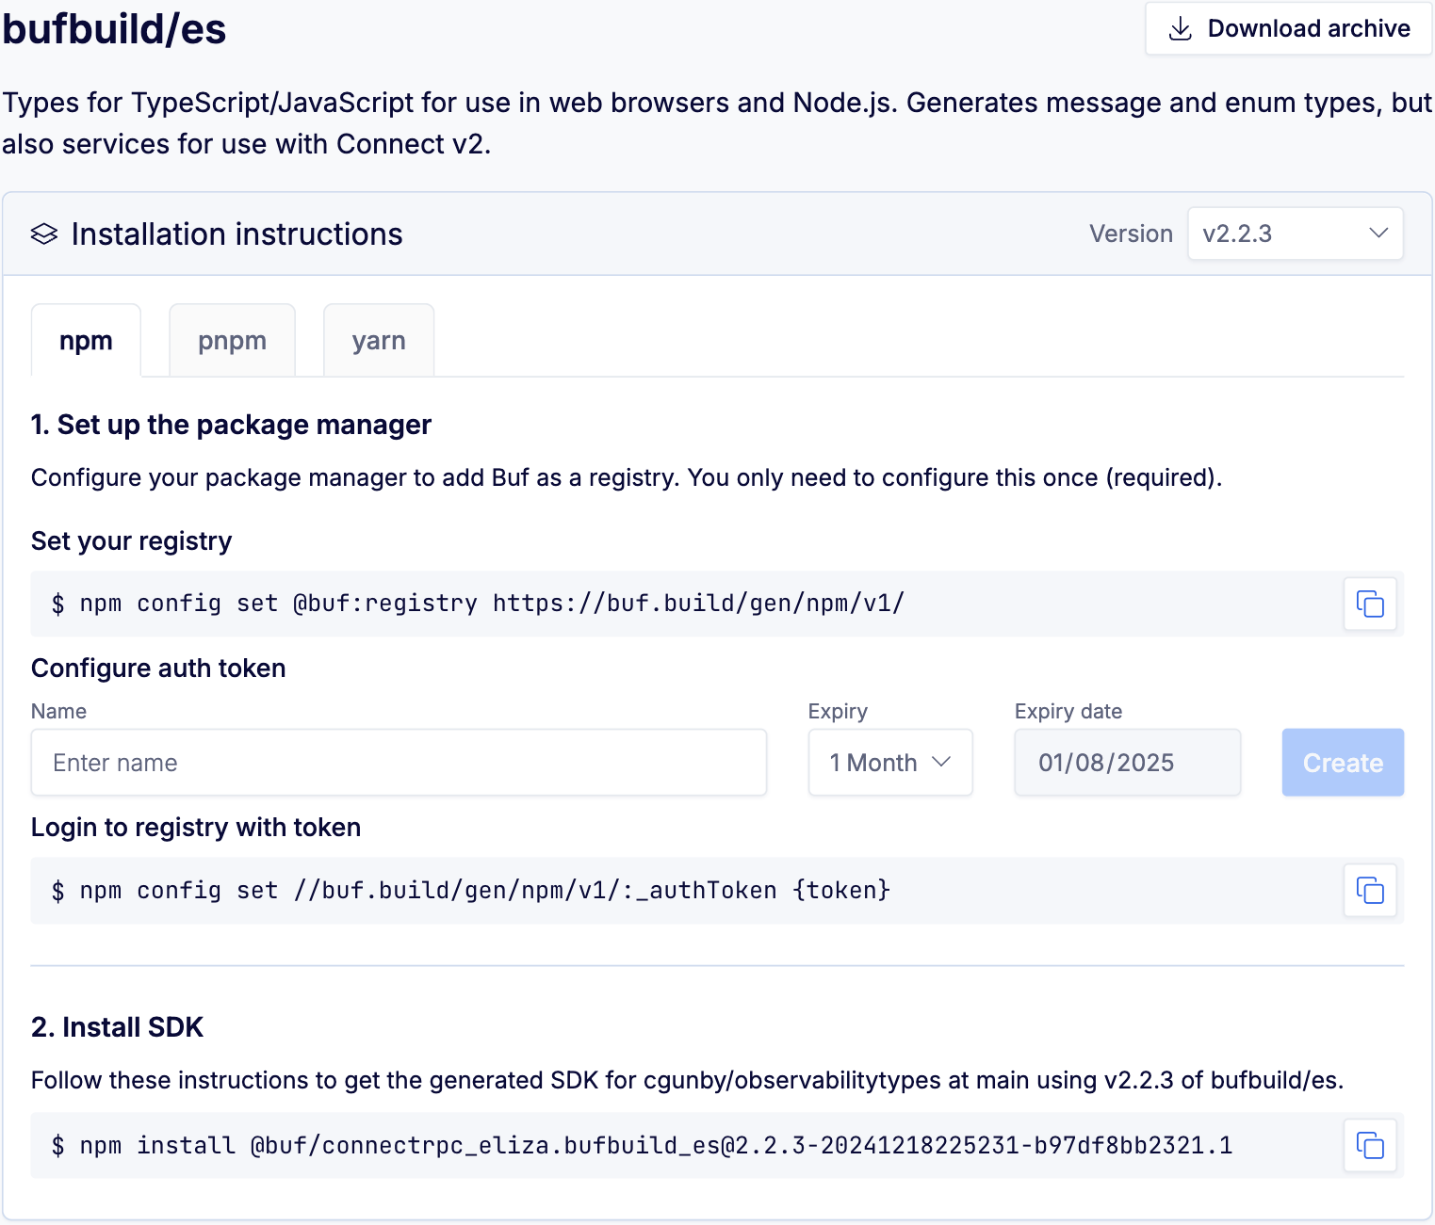Click the "Login to registry with token" label

point(196,828)
